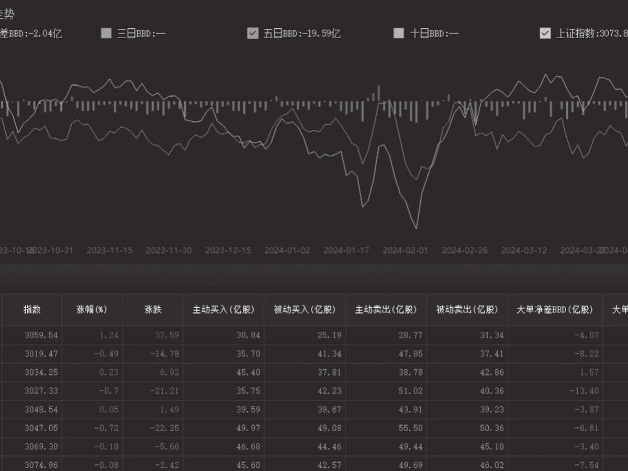Screen dimensions: 628x471
Task: Click the 37.59 change value cell
Action: click(x=152, y=335)
